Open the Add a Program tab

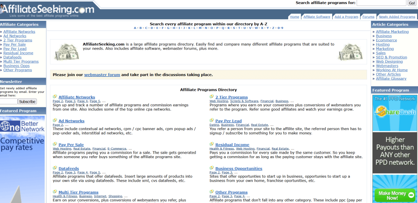click(x=346, y=17)
